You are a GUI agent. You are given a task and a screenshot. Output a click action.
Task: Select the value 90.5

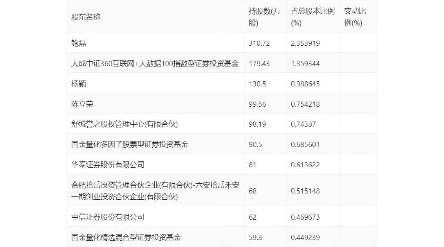255,145
